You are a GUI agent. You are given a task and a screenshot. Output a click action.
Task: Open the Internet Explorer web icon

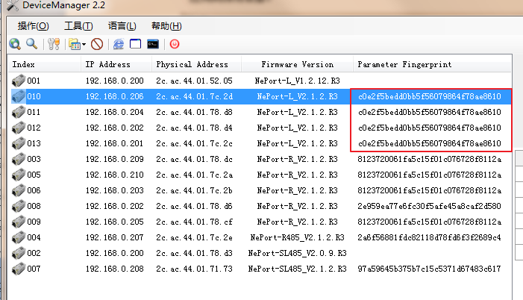[x=119, y=44]
